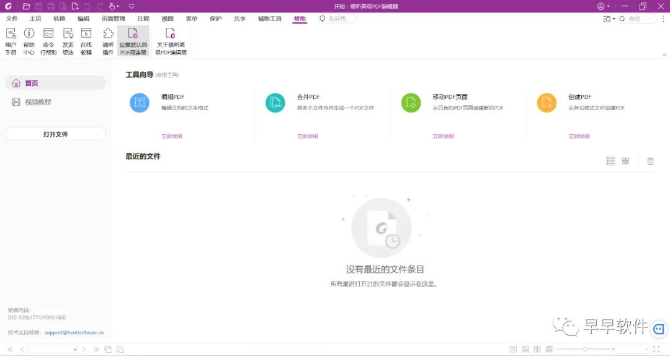Switch to the 注释 tab
The width and height of the screenshot is (670, 356).
143,19
